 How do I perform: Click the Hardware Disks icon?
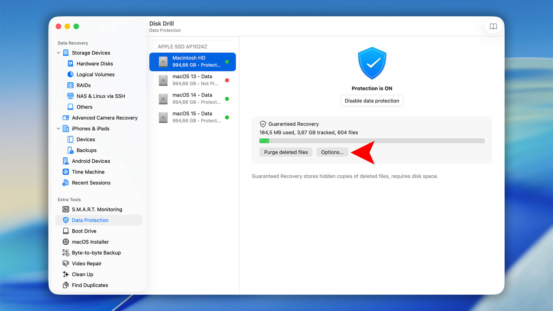(71, 64)
